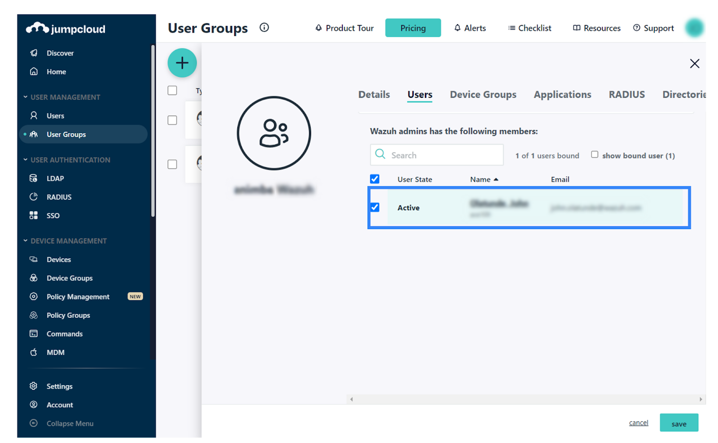Click the Collapse Menu arrow icon

34,423
